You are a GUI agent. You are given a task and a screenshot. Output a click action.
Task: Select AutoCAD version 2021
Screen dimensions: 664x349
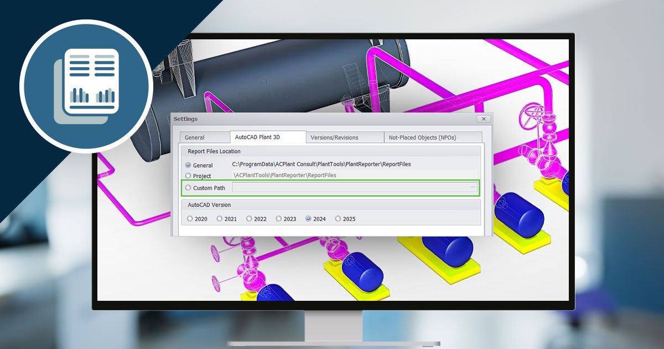220,219
